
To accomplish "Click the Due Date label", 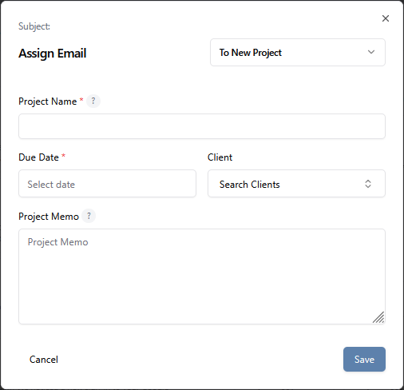I will [x=38, y=157].
